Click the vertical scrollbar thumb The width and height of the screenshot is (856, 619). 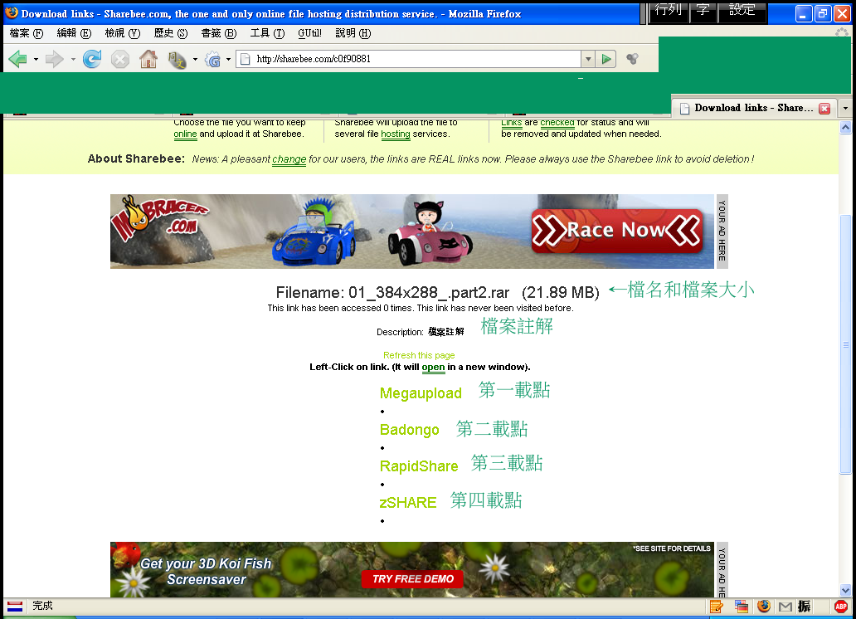(x=845, y=344)
